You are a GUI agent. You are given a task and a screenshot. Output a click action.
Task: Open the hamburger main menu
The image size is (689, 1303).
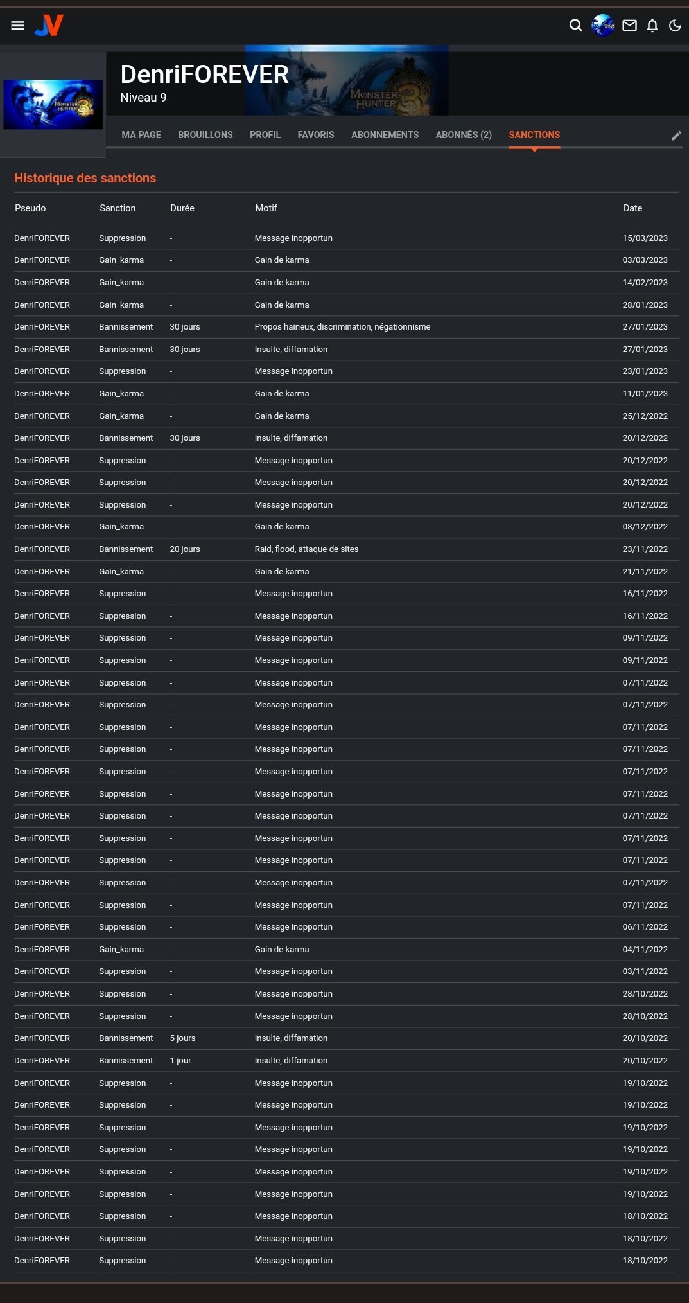click(18, 26)
